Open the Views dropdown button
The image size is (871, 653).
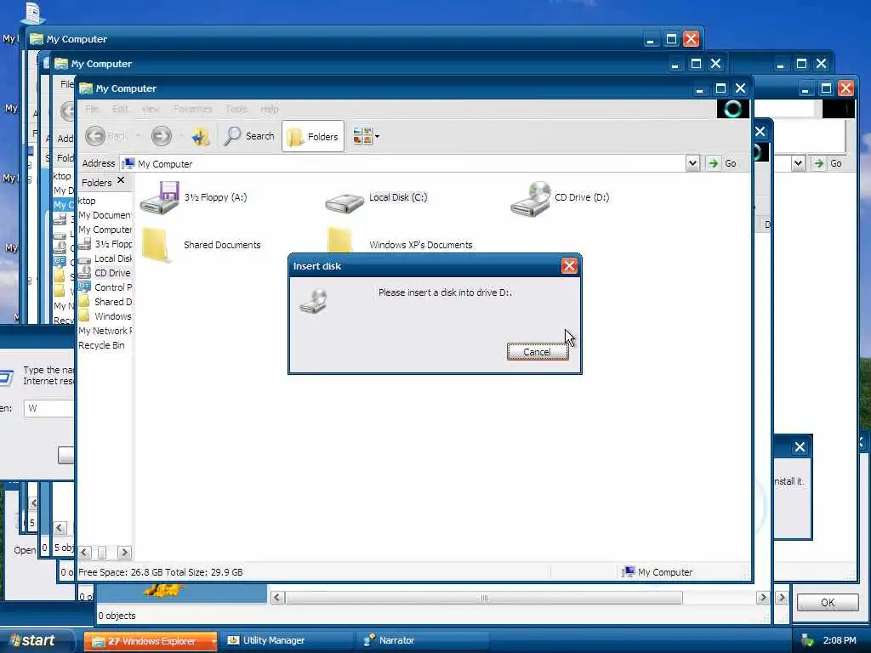pyautogui.click(x=366, y=136)
